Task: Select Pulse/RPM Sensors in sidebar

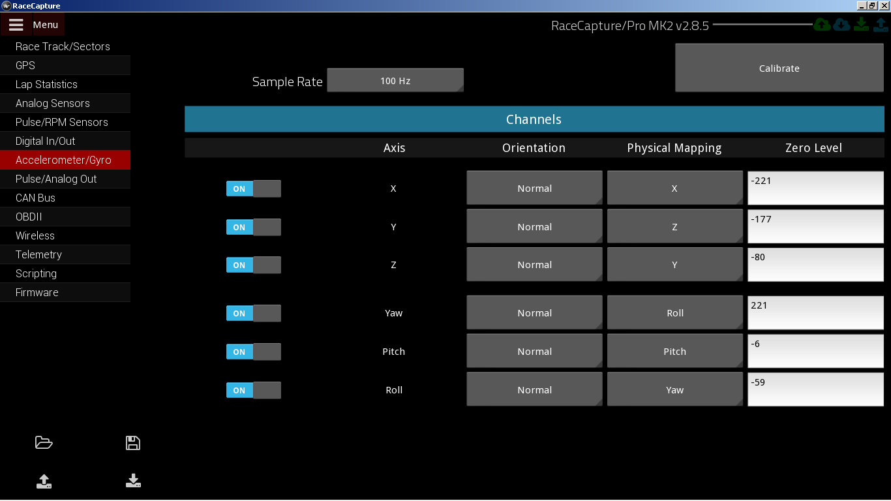Action: pos(65,122)
